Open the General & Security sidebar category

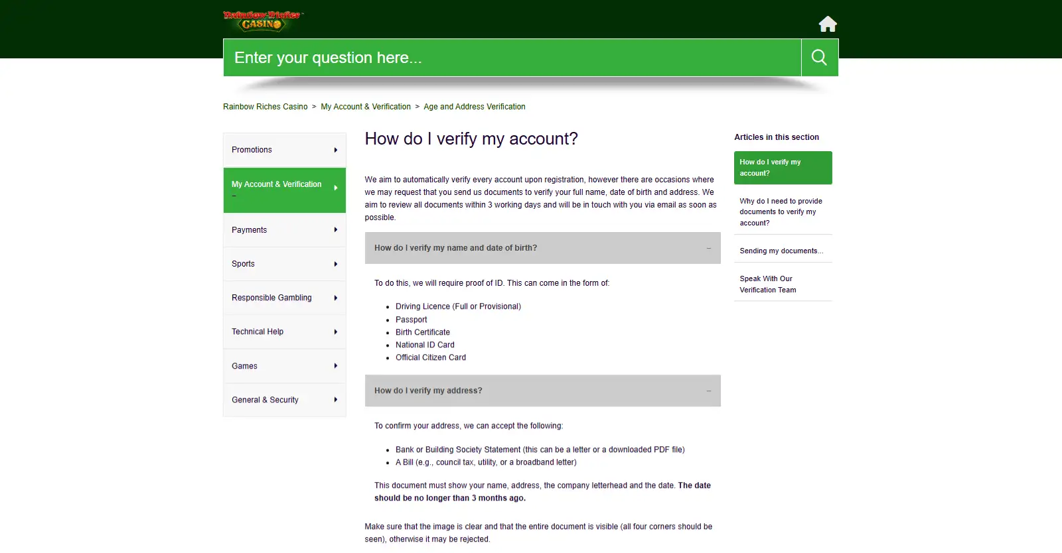tap(285, 400)
